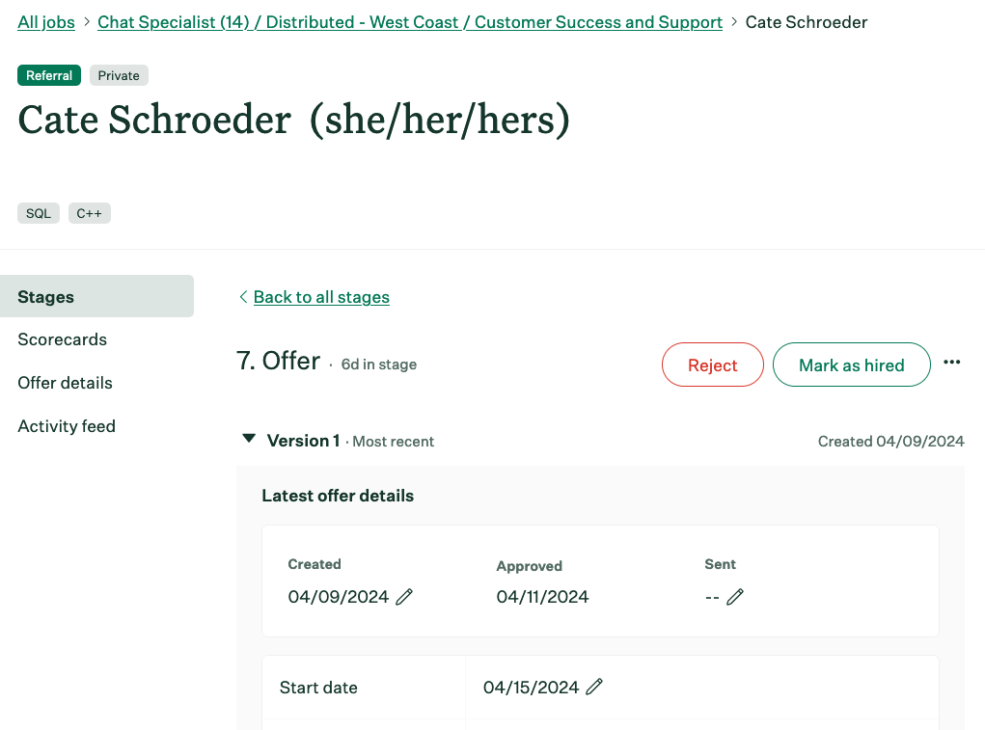The width and height of the screenshot is (985, 730).
Task: Mark as hired button
Action: [851, 365]
